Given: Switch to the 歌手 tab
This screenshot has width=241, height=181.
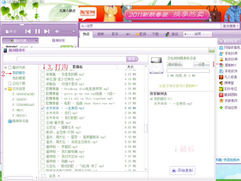Looking at the screenshot, I should coord(115,34).
